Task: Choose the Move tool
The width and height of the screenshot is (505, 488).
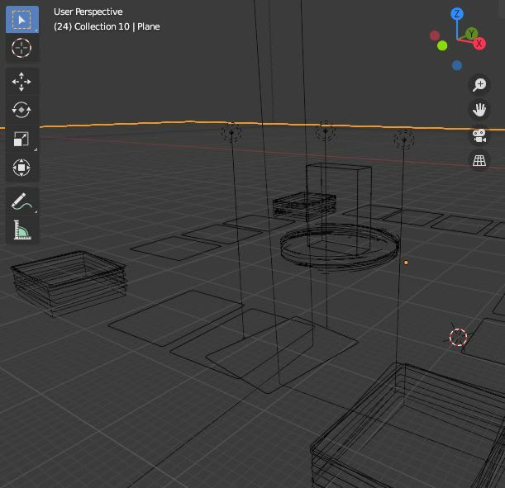Action: (x=21, y=82)
